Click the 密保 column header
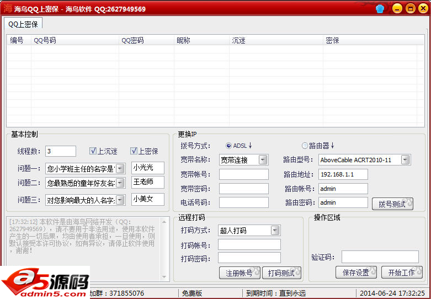The image size is (431, 299). coord(370,41)
